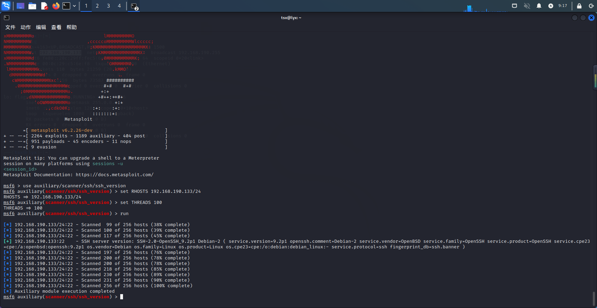Click the terminal taskbar item with badge 2
This screenshot has height=308, width=597.
click(134, 6)
